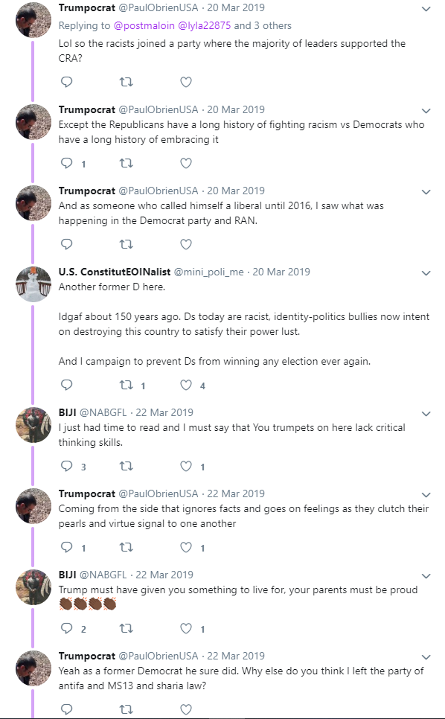Retweet the 'your parents must be proud' tweet
The height and width of the screenshot is (719, 445).
126,629
